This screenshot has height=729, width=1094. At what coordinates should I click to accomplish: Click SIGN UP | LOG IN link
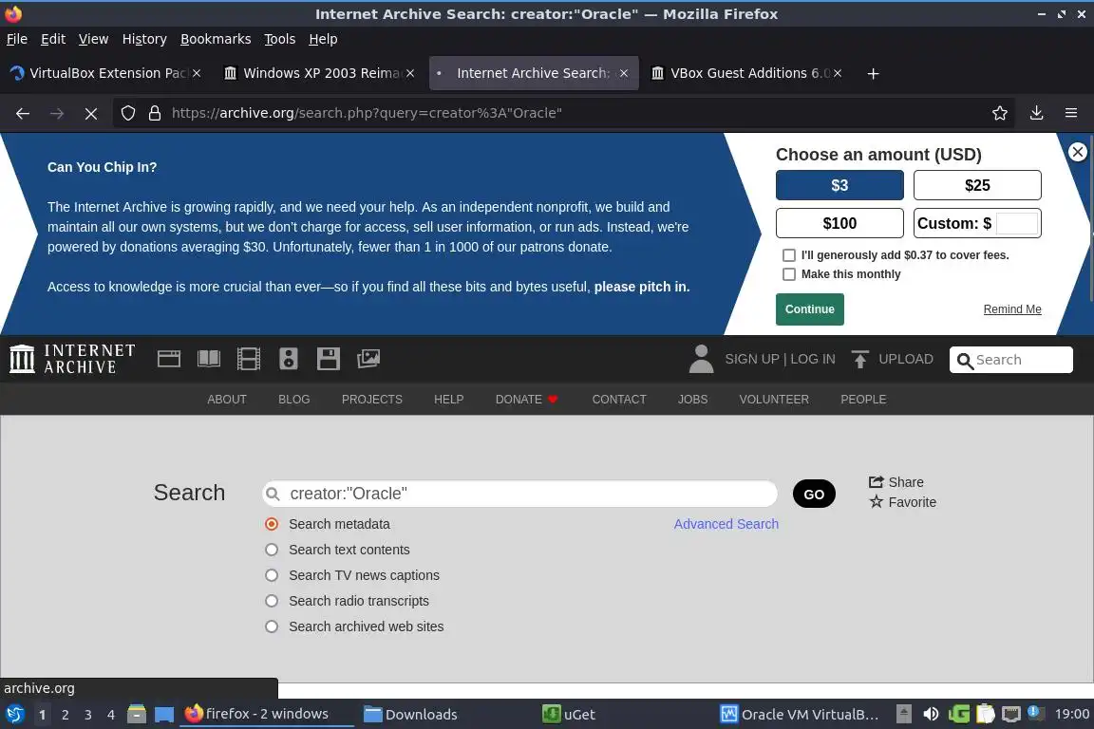780,359
